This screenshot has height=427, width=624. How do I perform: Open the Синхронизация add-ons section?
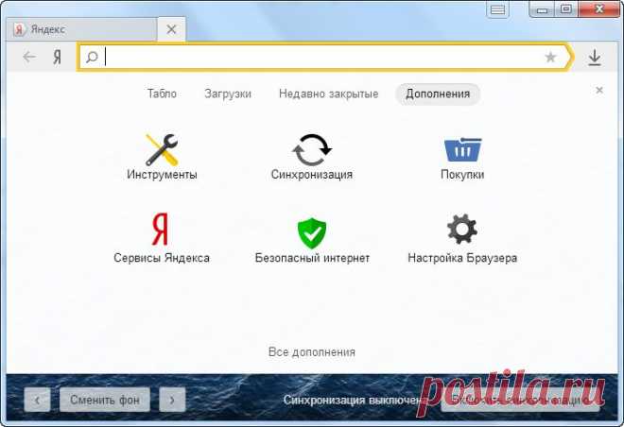coord(312,157)
